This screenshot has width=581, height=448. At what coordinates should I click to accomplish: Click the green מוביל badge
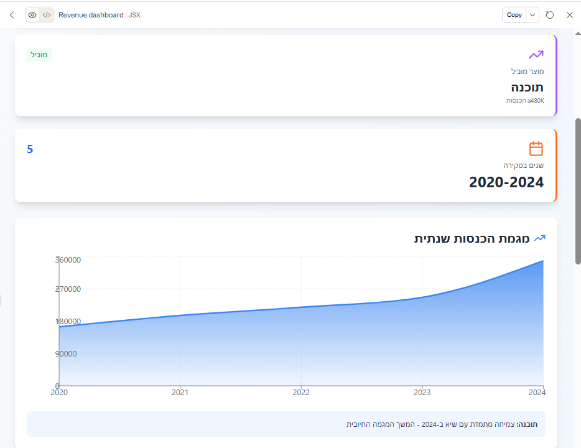[x=39, y=55]
